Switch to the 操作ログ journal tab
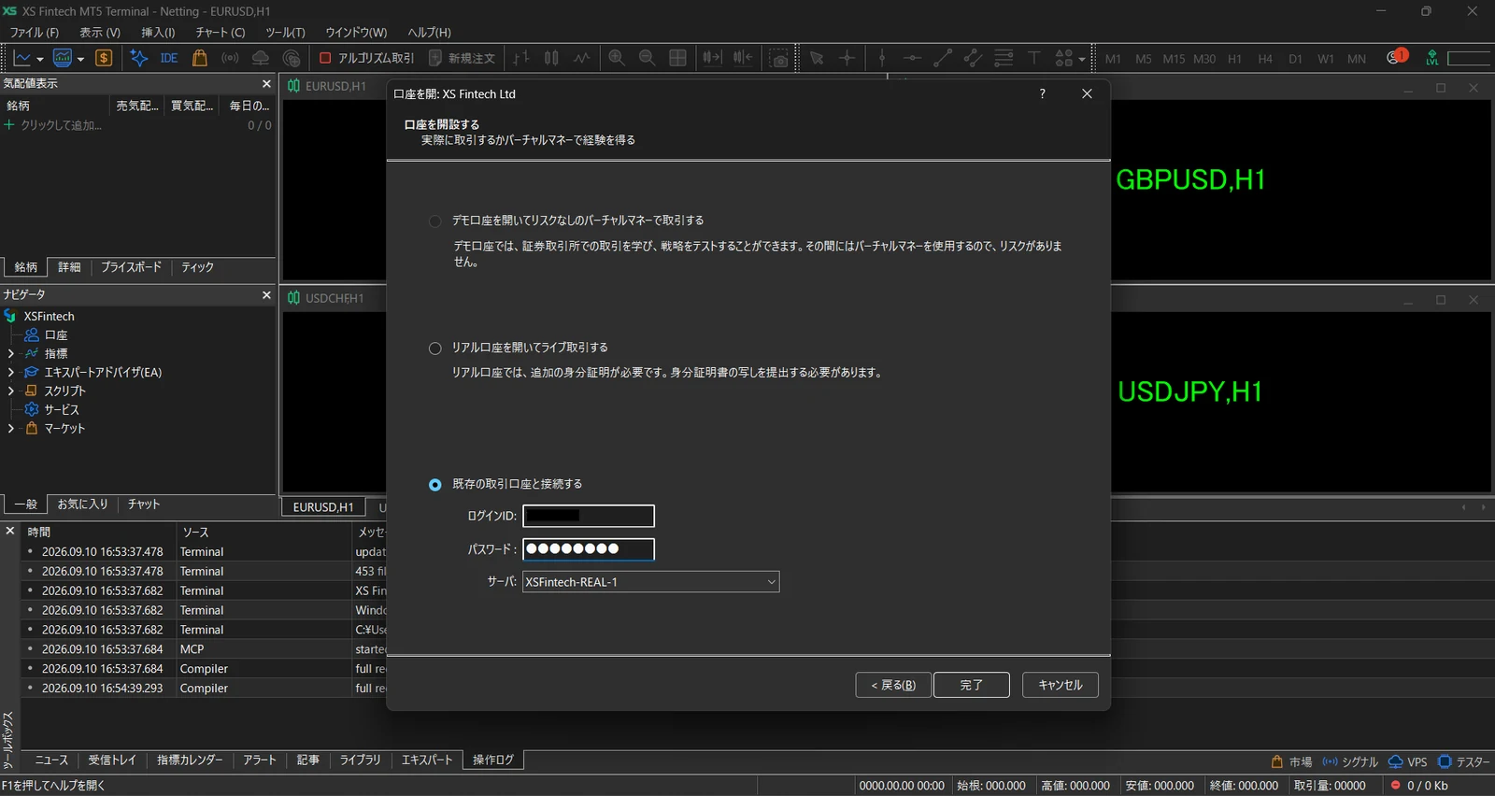The image size is (1495, 796). (493, 760)
